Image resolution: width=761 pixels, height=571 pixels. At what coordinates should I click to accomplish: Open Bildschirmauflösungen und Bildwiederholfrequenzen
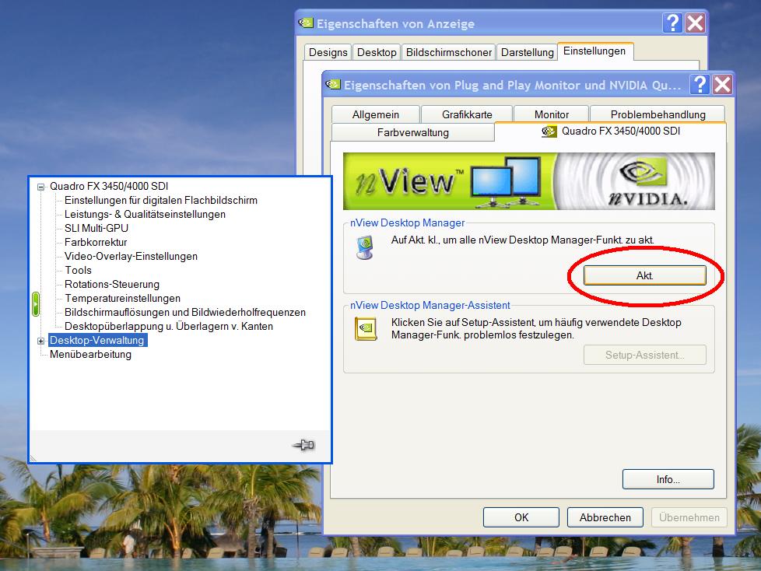185,313
